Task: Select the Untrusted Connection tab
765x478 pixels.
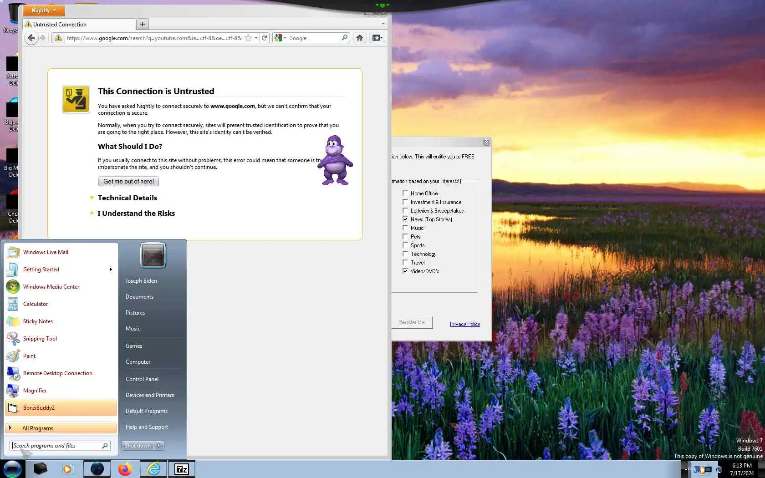Action: 80,24
